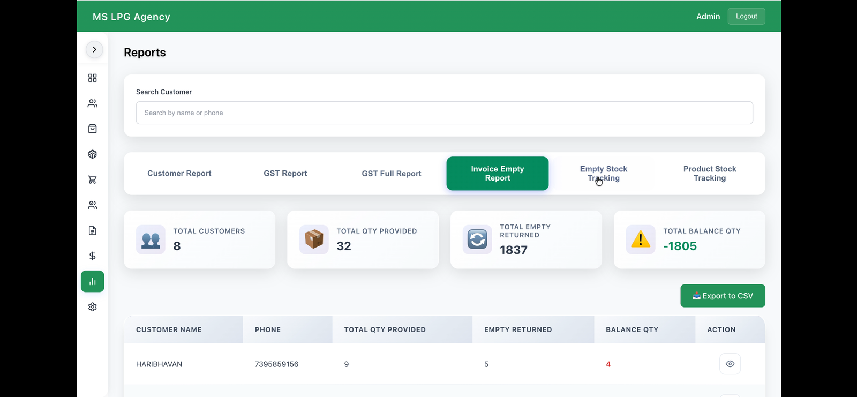
Task: Expand the sidebar with chevron arrow
Action: pos(94,49)
